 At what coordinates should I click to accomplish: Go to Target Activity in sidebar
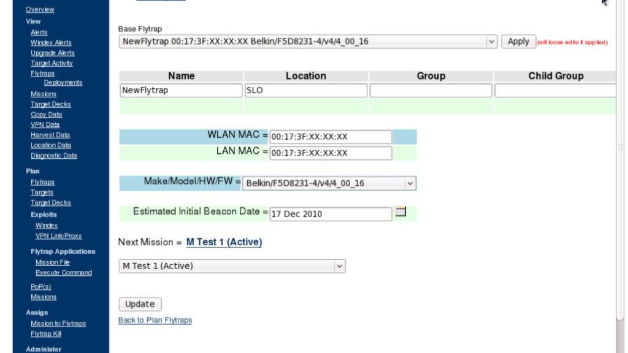[52, 63]
